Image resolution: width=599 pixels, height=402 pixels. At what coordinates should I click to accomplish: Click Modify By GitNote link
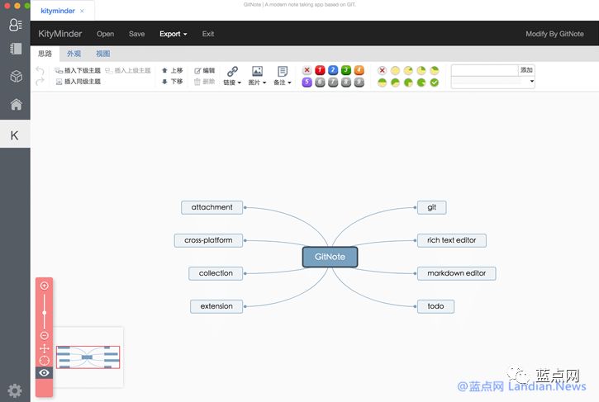click(554, 34)
